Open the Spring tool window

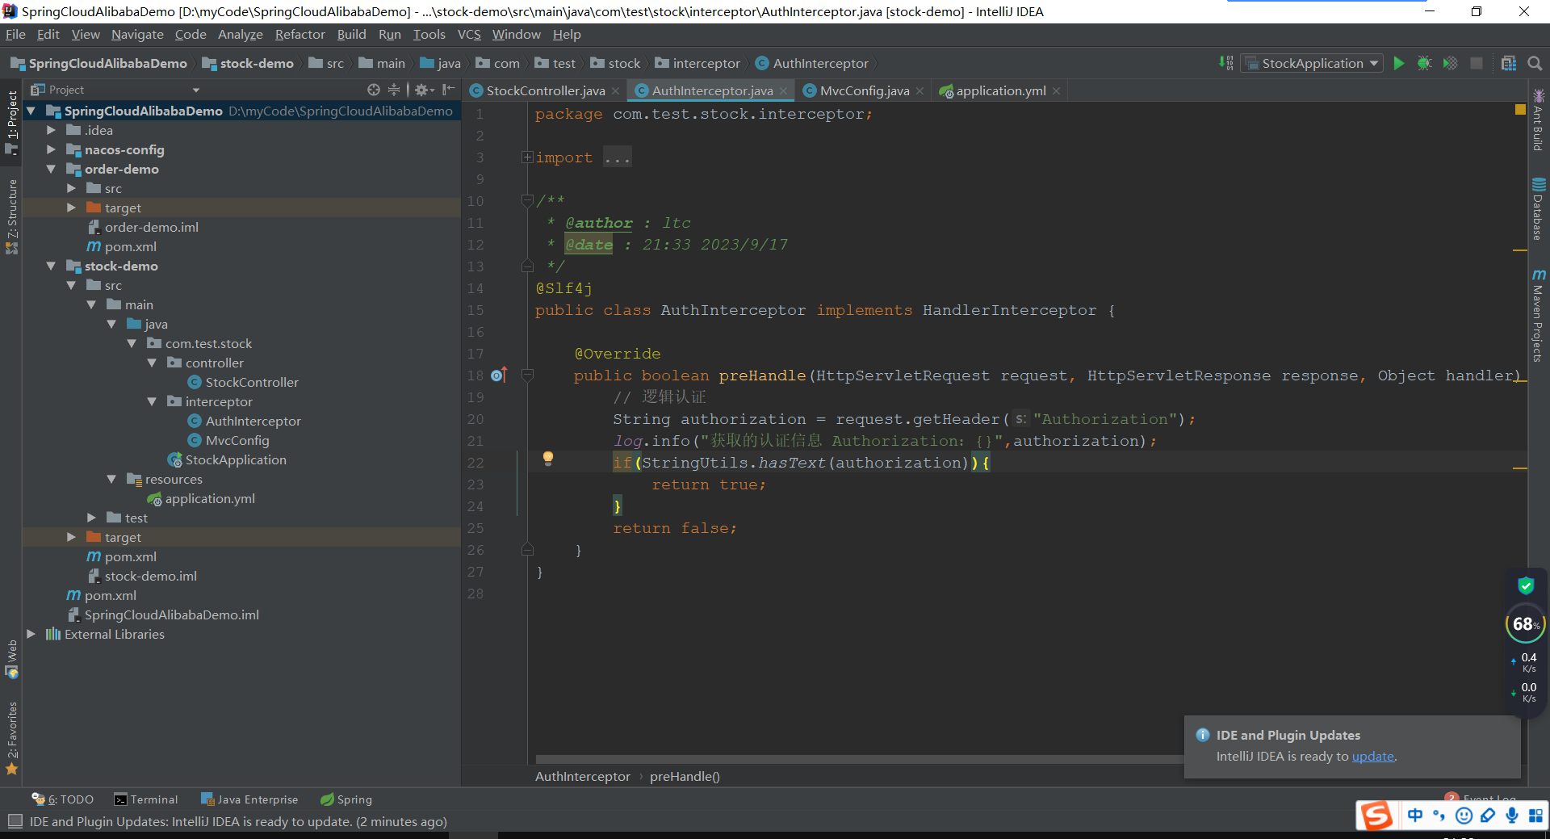point(346,799)
